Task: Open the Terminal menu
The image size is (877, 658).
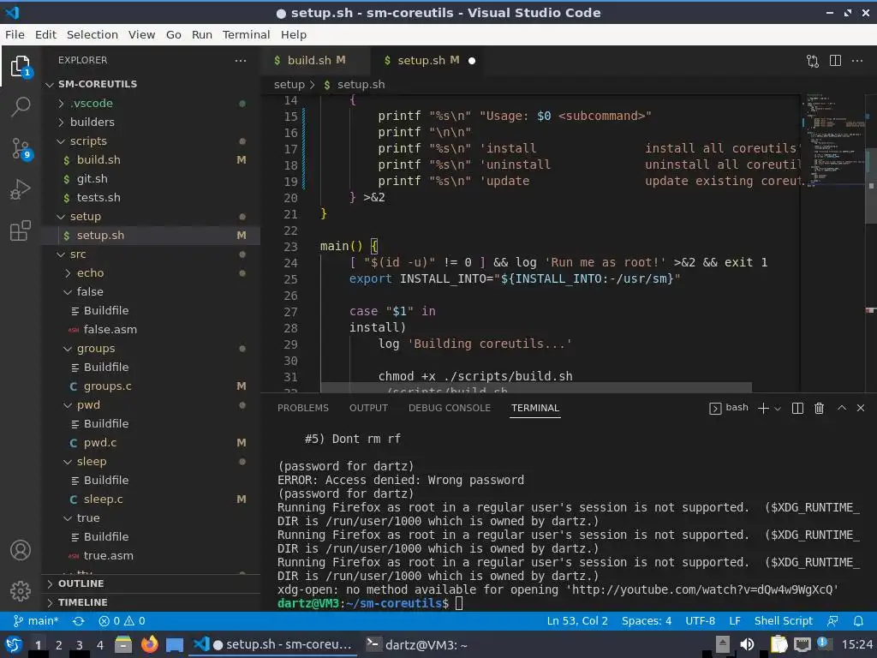Action: pos(246,34)
